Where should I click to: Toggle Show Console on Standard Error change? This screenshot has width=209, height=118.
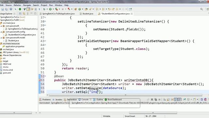(179, 99)
